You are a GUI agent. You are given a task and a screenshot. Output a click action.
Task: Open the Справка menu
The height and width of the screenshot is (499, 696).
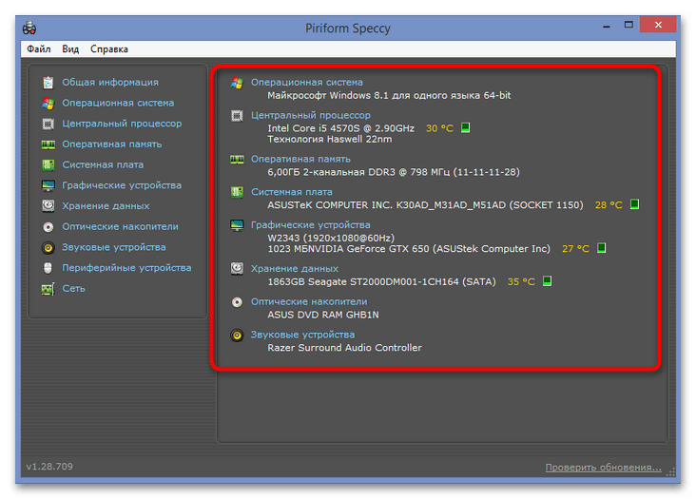[x=109, y=48]
